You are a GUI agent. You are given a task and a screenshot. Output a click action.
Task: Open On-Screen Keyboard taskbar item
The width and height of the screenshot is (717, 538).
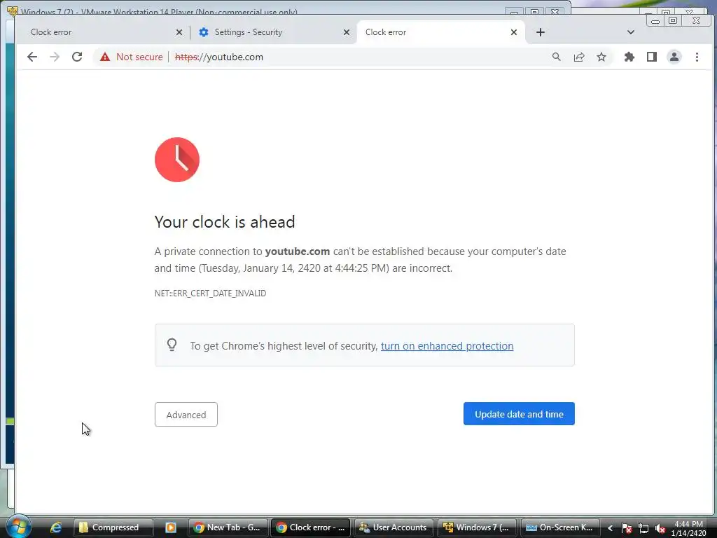click(x=559, y=527)
